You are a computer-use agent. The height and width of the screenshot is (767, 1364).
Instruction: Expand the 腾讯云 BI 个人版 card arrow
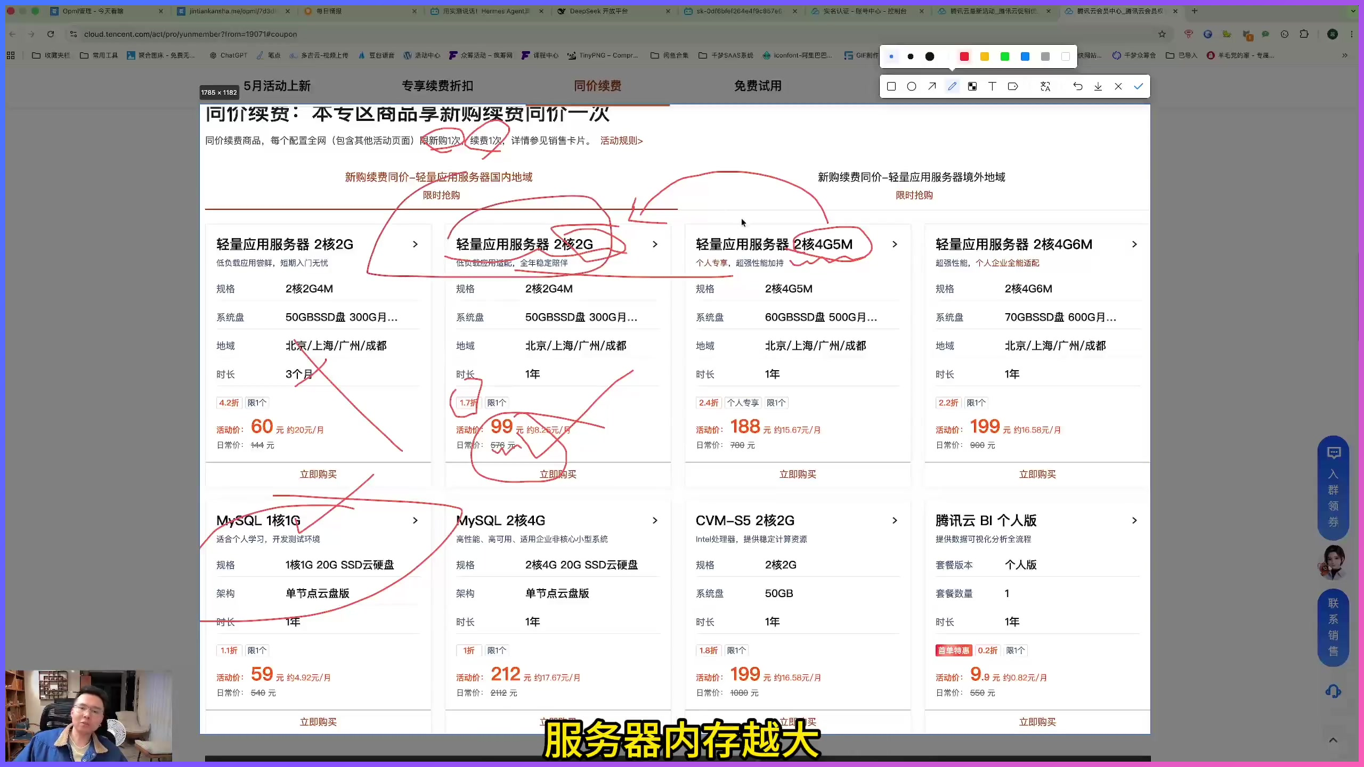[x=1135, y=520]
